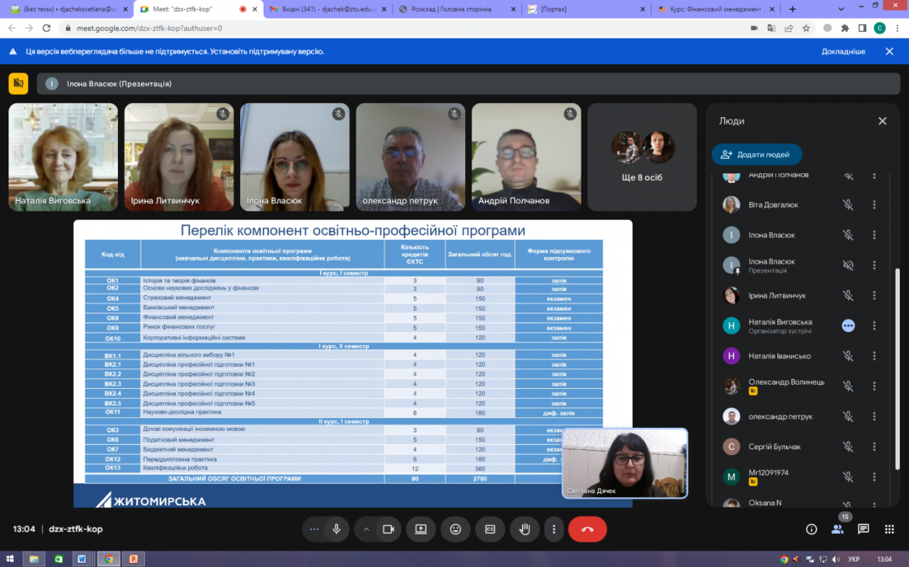Viewport: 909px width, 567px height.
Task: Toggle the microphone on or off
Action: click(336, 529)
